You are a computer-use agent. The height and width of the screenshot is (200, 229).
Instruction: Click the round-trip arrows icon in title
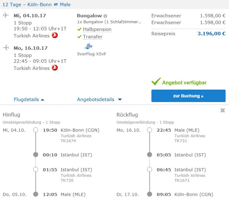pyautogui.click(x=56, y=5)
